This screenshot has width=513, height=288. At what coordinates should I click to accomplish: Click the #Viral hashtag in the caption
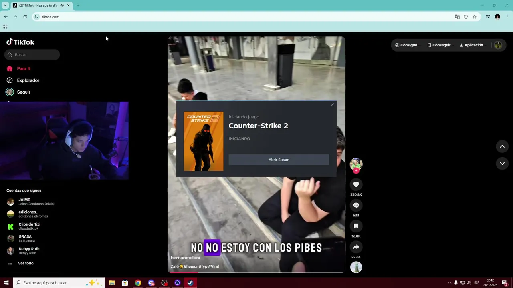click(213, 266)
